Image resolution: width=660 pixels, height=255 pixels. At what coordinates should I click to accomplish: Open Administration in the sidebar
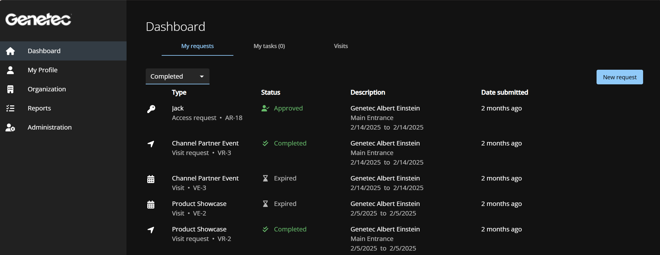pyautogui.click(x=49, y=127)
